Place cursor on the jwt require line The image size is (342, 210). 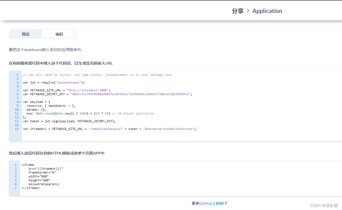(54, 83)
